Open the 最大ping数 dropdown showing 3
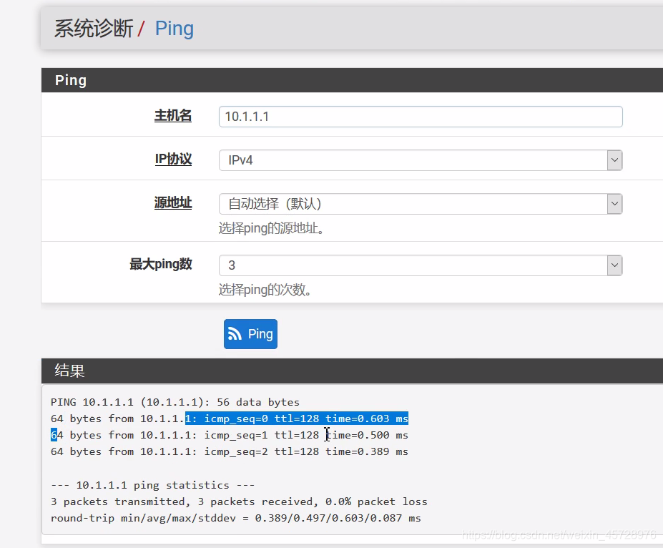 [x=421, y=265]
